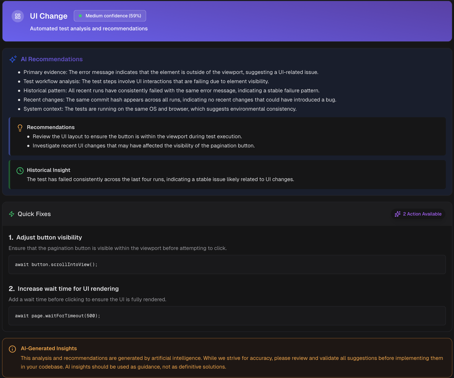This screenshot has height=378, width=454.
Task: Click the lightbulb icon in the Recommendations box
Action: coord(20,128)
